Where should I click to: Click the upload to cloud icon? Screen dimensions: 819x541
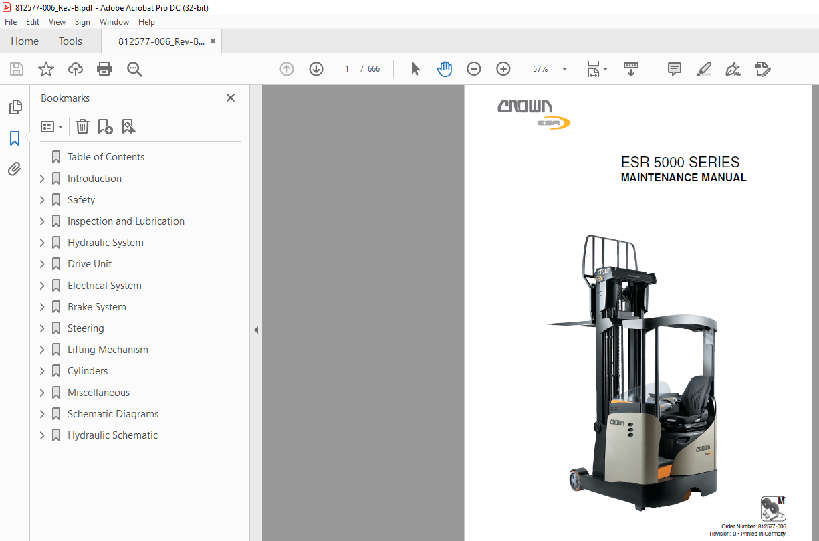tap(76, 69)
